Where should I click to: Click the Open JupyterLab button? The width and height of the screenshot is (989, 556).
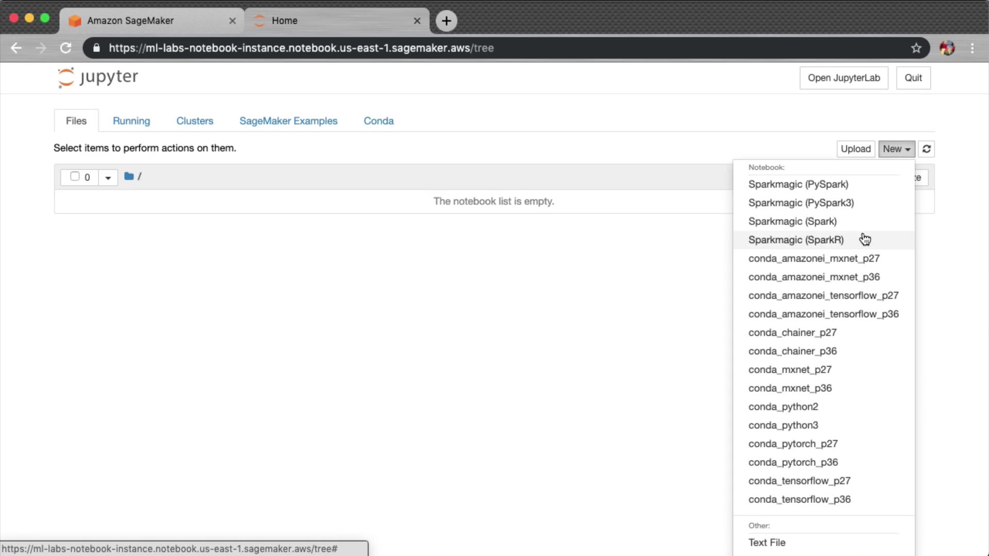pos(843,78)
